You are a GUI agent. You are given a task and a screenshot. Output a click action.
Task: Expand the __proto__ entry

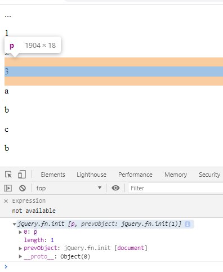(x=20, y=256)
